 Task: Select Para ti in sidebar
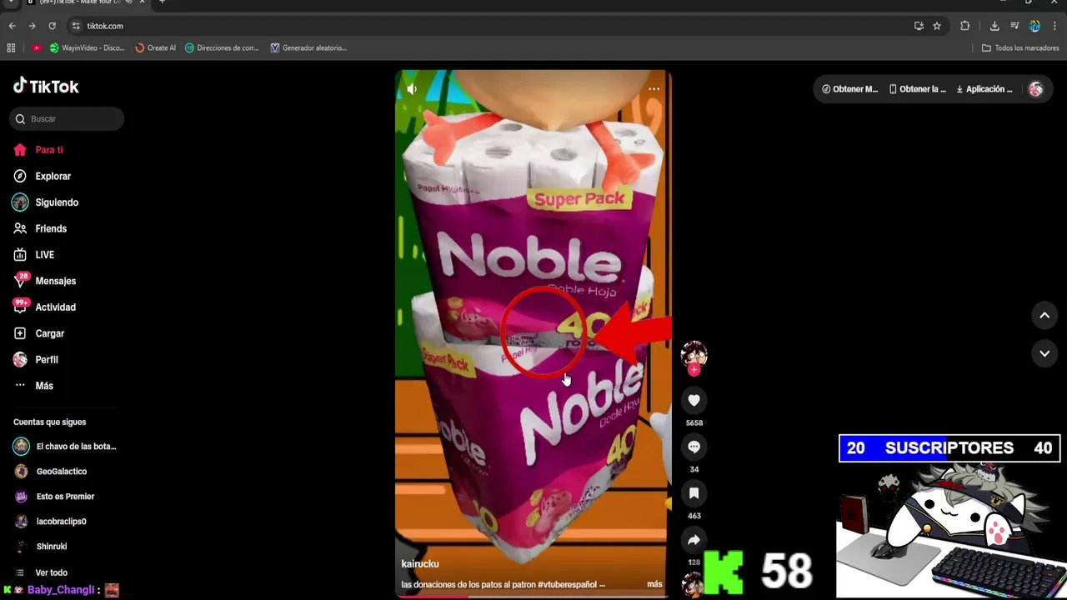[x=38, y=150]
